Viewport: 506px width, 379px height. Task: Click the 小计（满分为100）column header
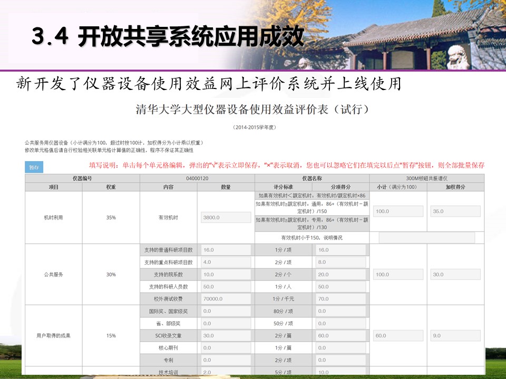(398, 187)
